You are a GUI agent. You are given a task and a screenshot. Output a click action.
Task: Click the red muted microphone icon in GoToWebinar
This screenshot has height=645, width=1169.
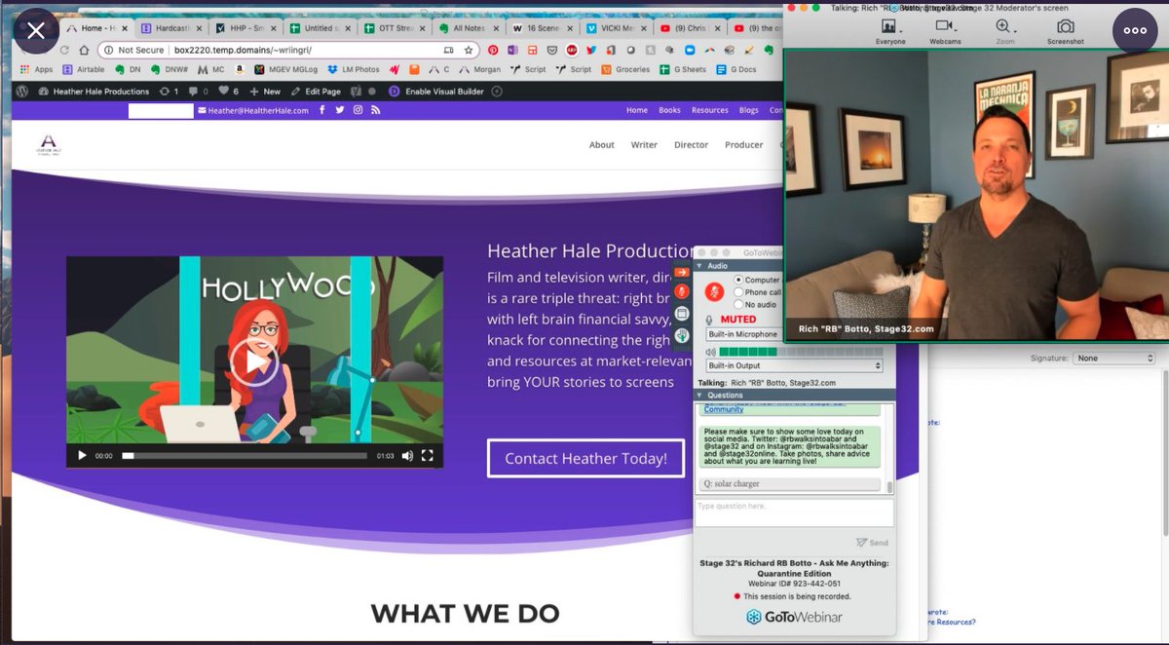click(713, 291)
